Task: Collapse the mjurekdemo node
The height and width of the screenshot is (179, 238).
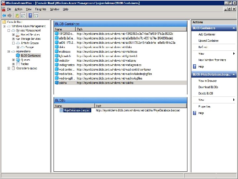Action: tap(9, 51)
